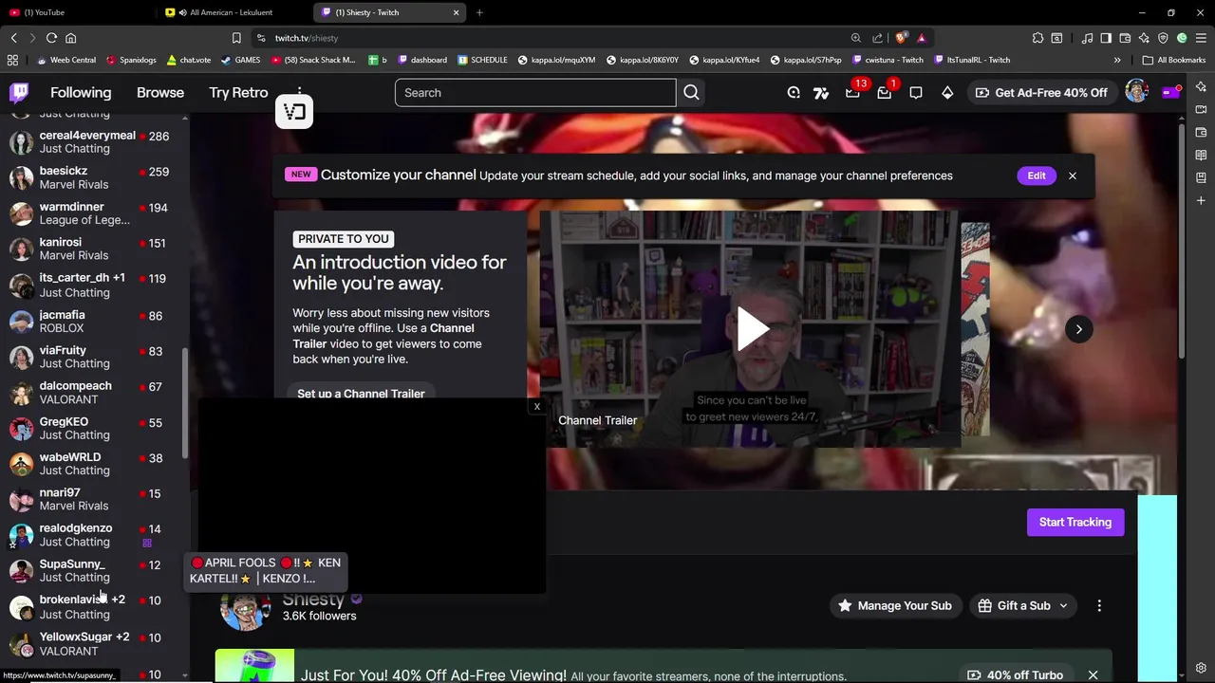Image resolution: width=1215 pixels, height=683 pixels.
Task: Open the Following page
Action: [81, 92]
